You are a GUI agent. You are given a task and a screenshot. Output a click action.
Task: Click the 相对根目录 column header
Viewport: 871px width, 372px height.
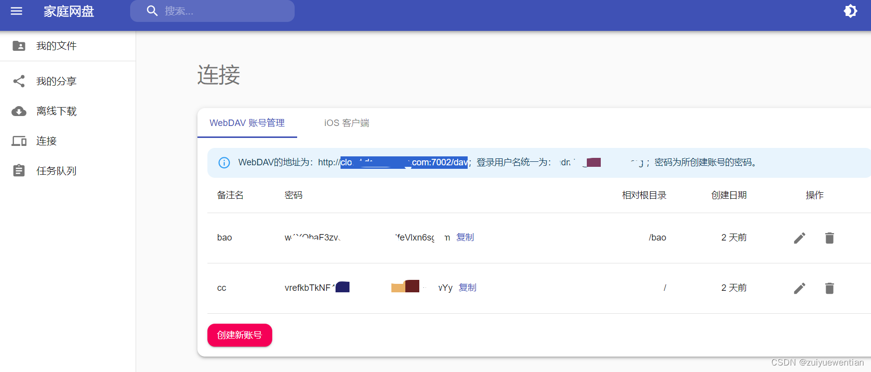coord(644,195)
